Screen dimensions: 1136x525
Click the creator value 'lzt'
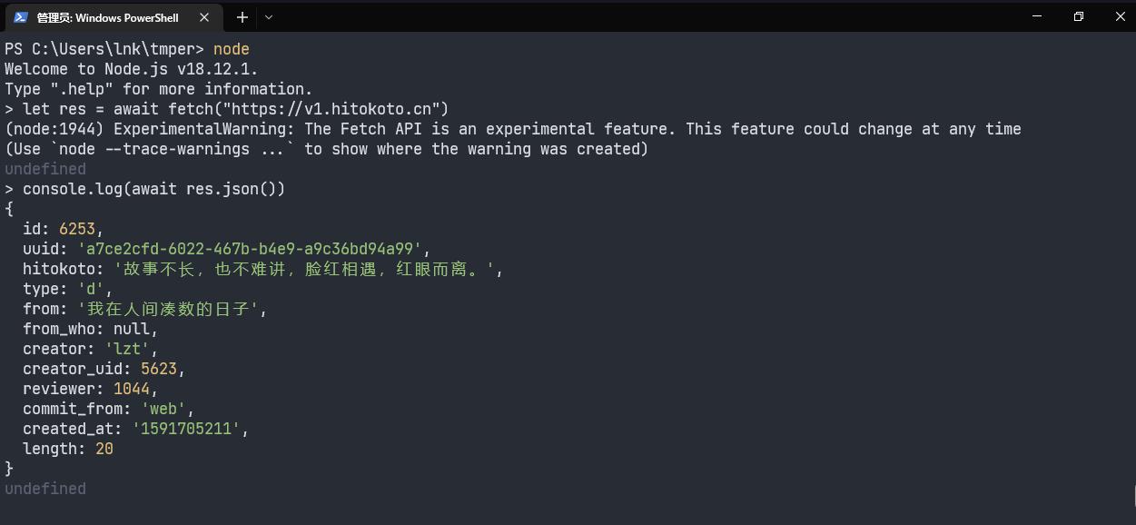[127, 348]
